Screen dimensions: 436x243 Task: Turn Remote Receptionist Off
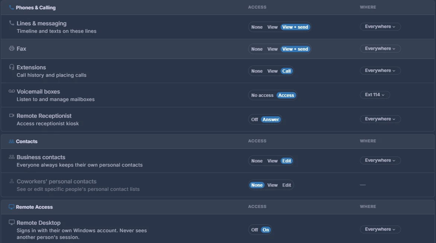pos(255,119)
